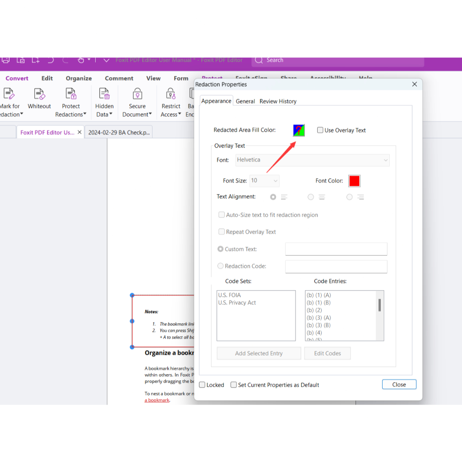
Task: Expand the customize quick access chevron
Action: coord(106,60)
